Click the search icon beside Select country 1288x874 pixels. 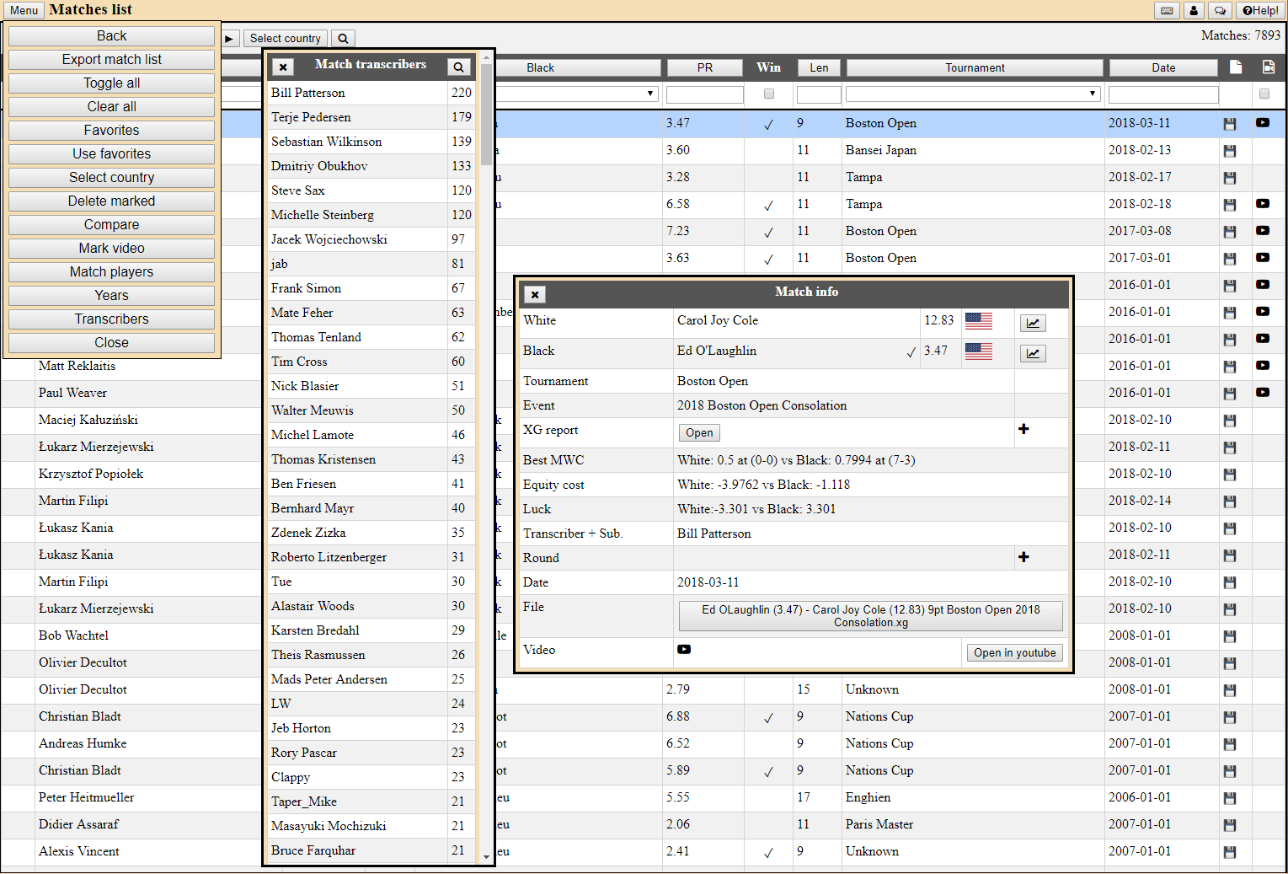click(x=343, y=39)
